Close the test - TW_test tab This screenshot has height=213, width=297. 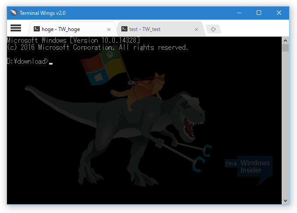click(x=196, y=29)
